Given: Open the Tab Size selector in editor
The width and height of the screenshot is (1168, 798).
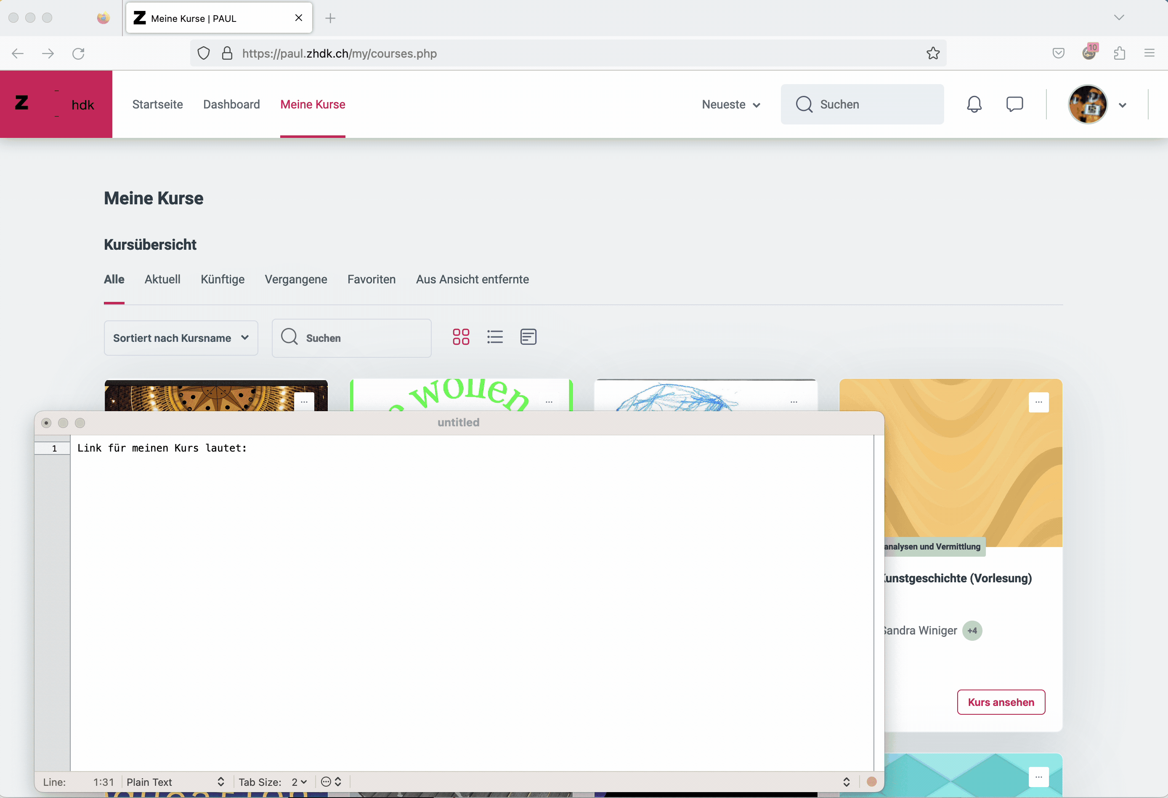Looking at the screenshot, I should point(299,782).
